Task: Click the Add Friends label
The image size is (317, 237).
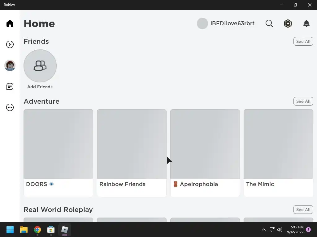Action: pos(40,87)
